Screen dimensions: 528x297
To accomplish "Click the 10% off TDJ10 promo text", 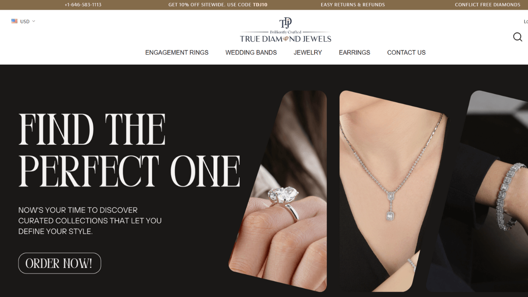I will (218, 5).
